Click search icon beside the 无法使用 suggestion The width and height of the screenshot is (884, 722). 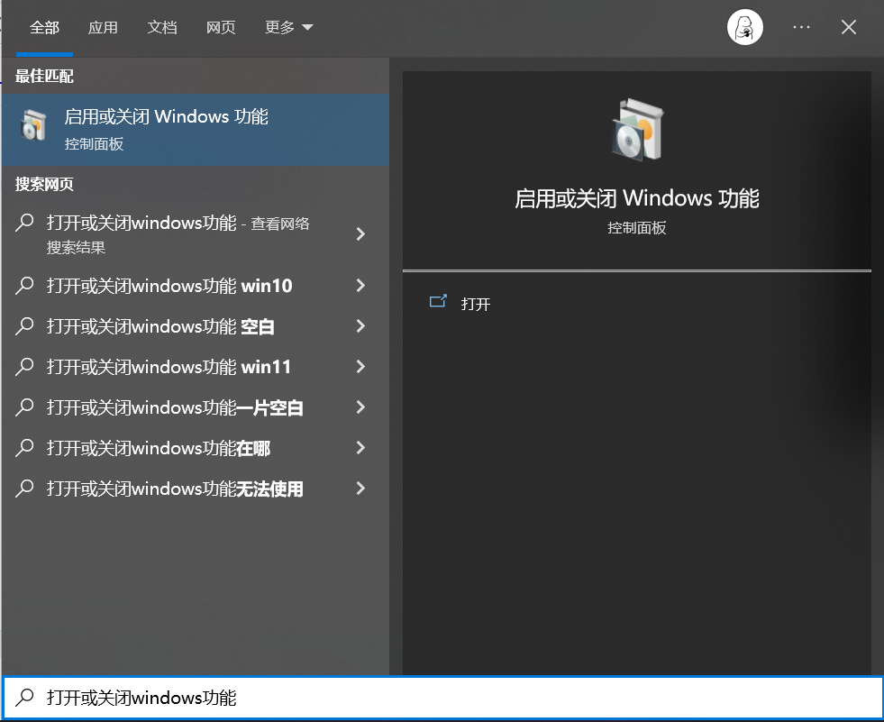click(24, 489)
